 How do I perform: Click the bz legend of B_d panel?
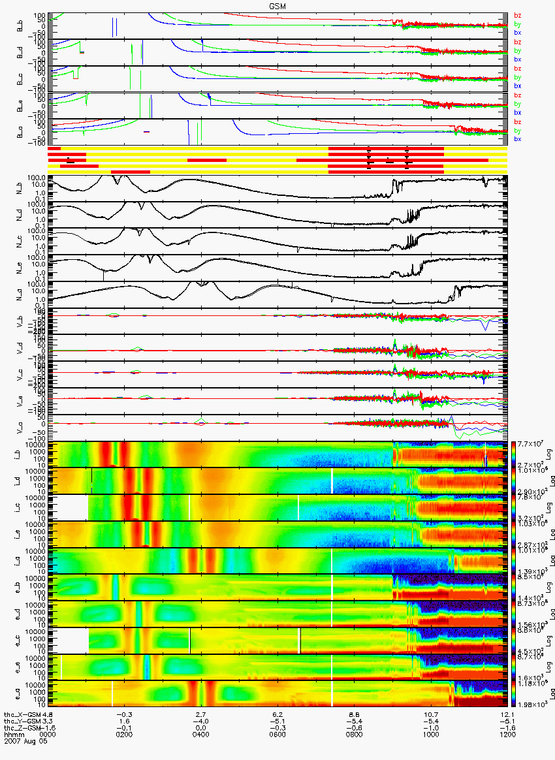(x=517, y=42)
